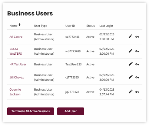Reset credentials via BECKY WALTERS key icon
Viewport: 149px width, 125px height.
coord(137,51)
